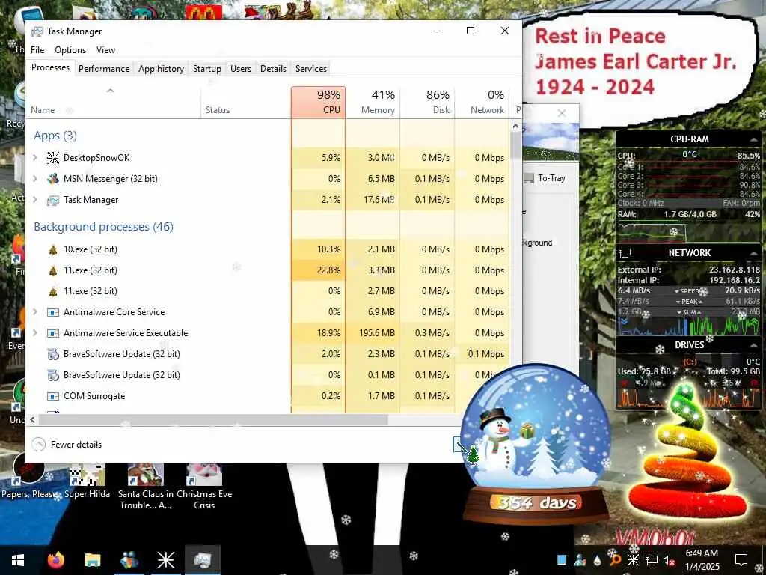The height and width of the screenshot is (575, 766).
Task: Sort processes by the CPU column
Action: coord(318,102)
